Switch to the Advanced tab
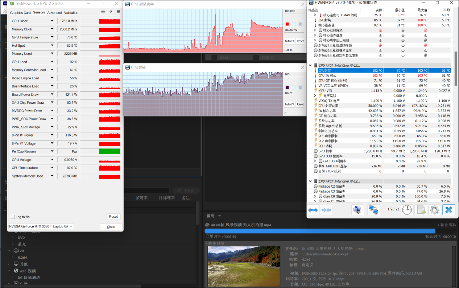Viewport: 459px width, 288px height. click(x=54, y=13)
